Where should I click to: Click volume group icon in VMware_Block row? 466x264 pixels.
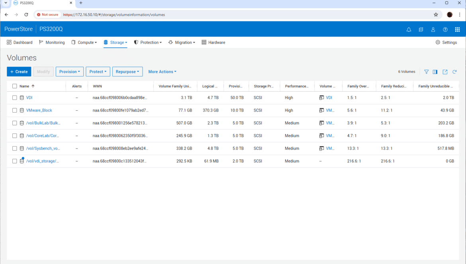point(321,110)
